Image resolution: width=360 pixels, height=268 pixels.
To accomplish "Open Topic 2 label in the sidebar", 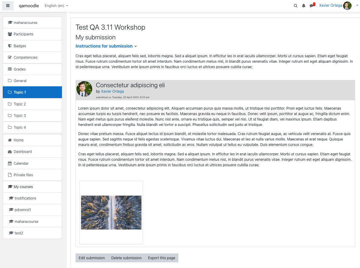I will (20, 104).
